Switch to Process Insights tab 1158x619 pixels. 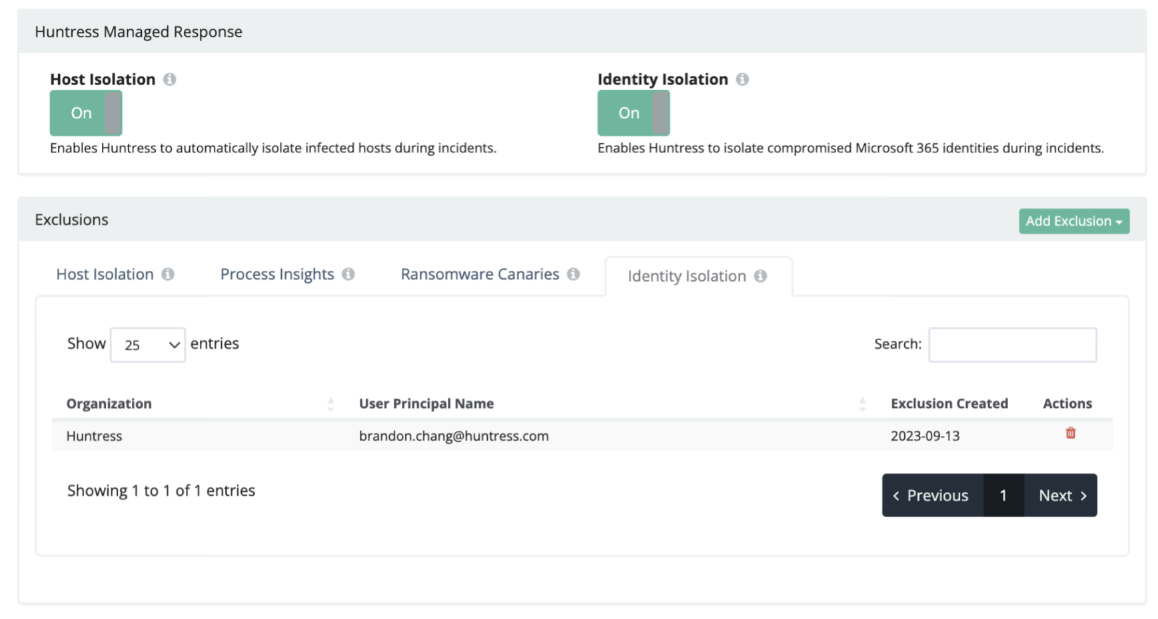tap(277, 274)
